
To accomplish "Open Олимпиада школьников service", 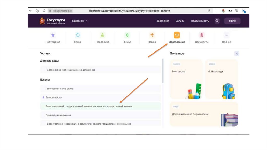I will pyautogui.click(x=101, y=115).
